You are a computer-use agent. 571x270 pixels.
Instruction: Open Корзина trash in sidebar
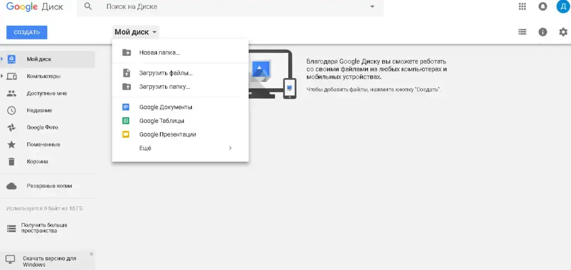click(x=37, y=162)
